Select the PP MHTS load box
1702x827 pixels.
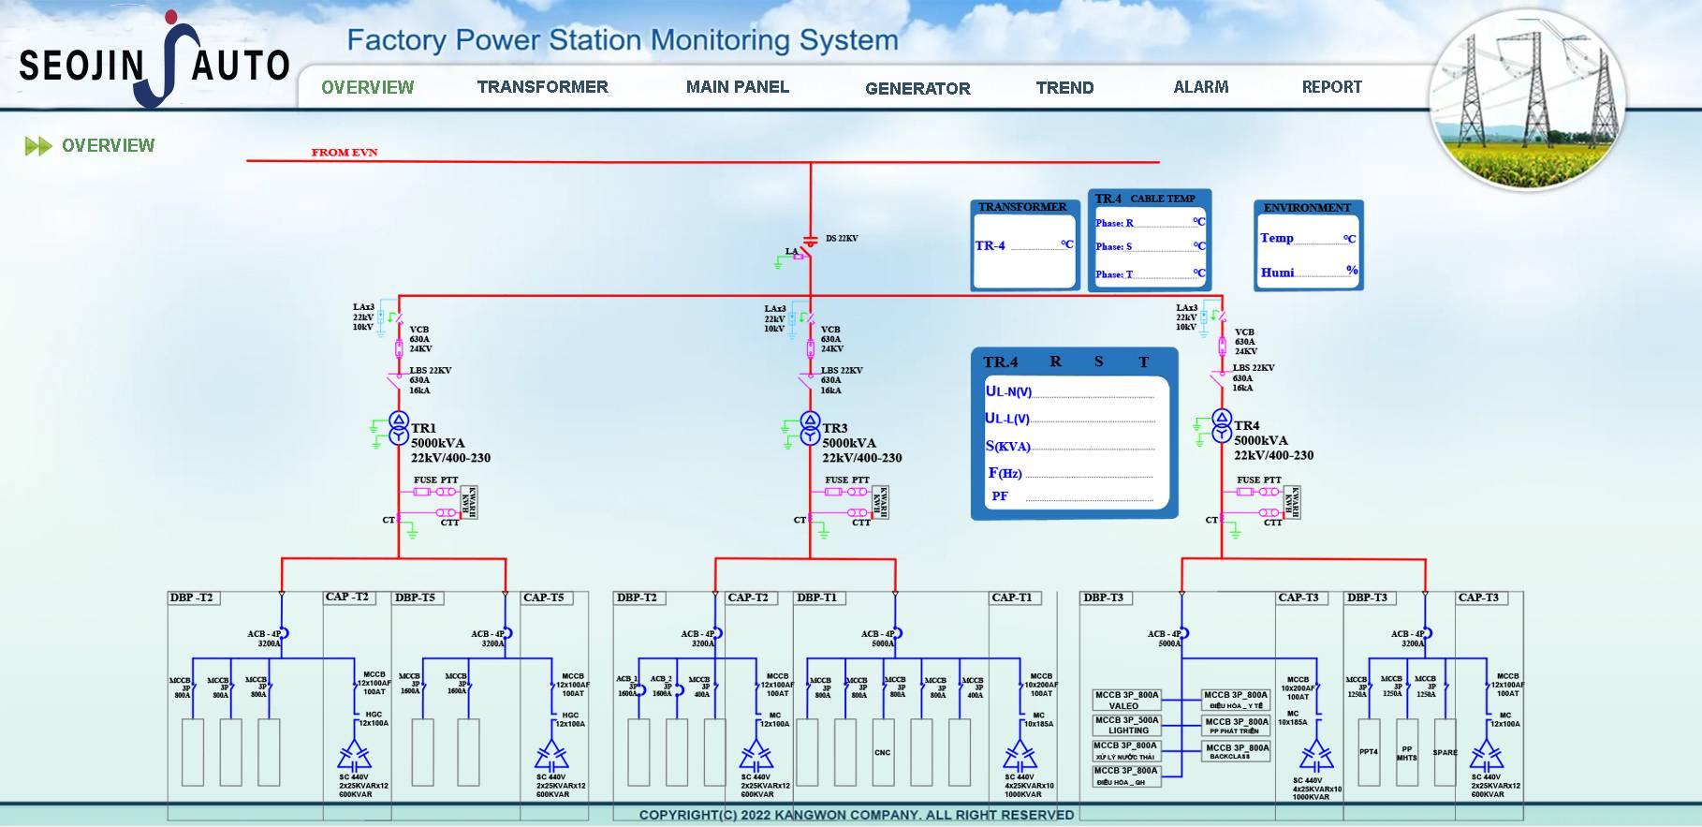click(1407, 752)
